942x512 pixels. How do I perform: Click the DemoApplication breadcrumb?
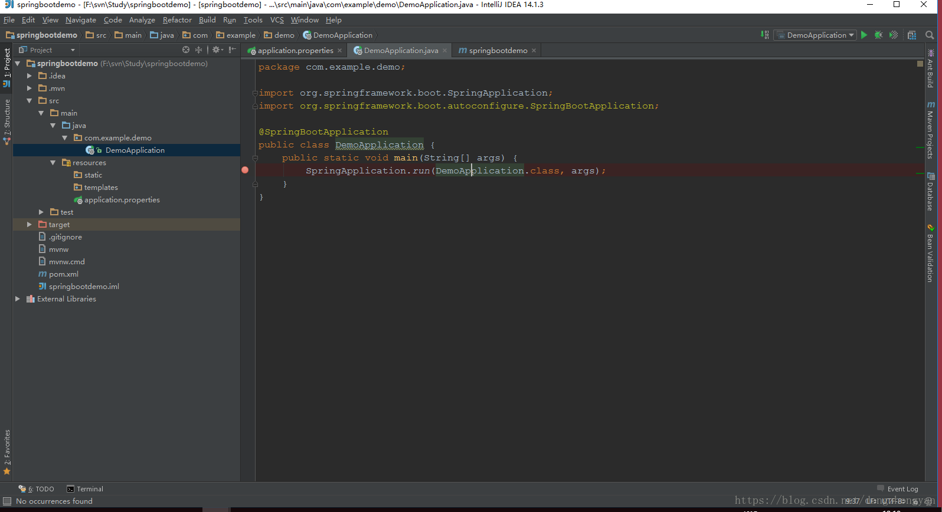point(338,35)
